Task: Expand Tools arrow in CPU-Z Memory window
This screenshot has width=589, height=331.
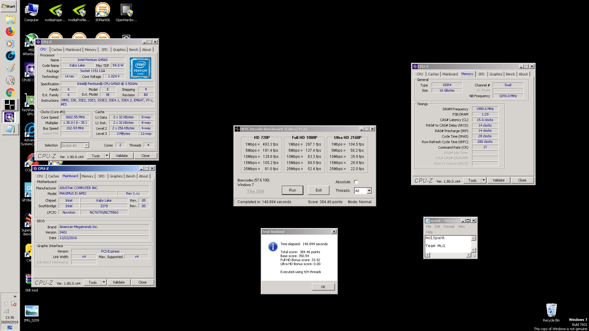Action: point(483,180)
